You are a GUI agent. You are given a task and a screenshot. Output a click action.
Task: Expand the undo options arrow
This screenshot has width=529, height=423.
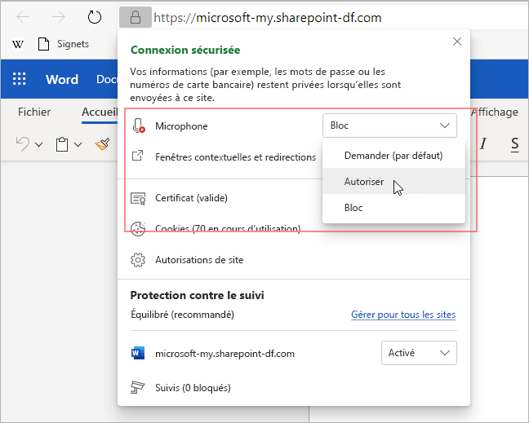point(39,145)
